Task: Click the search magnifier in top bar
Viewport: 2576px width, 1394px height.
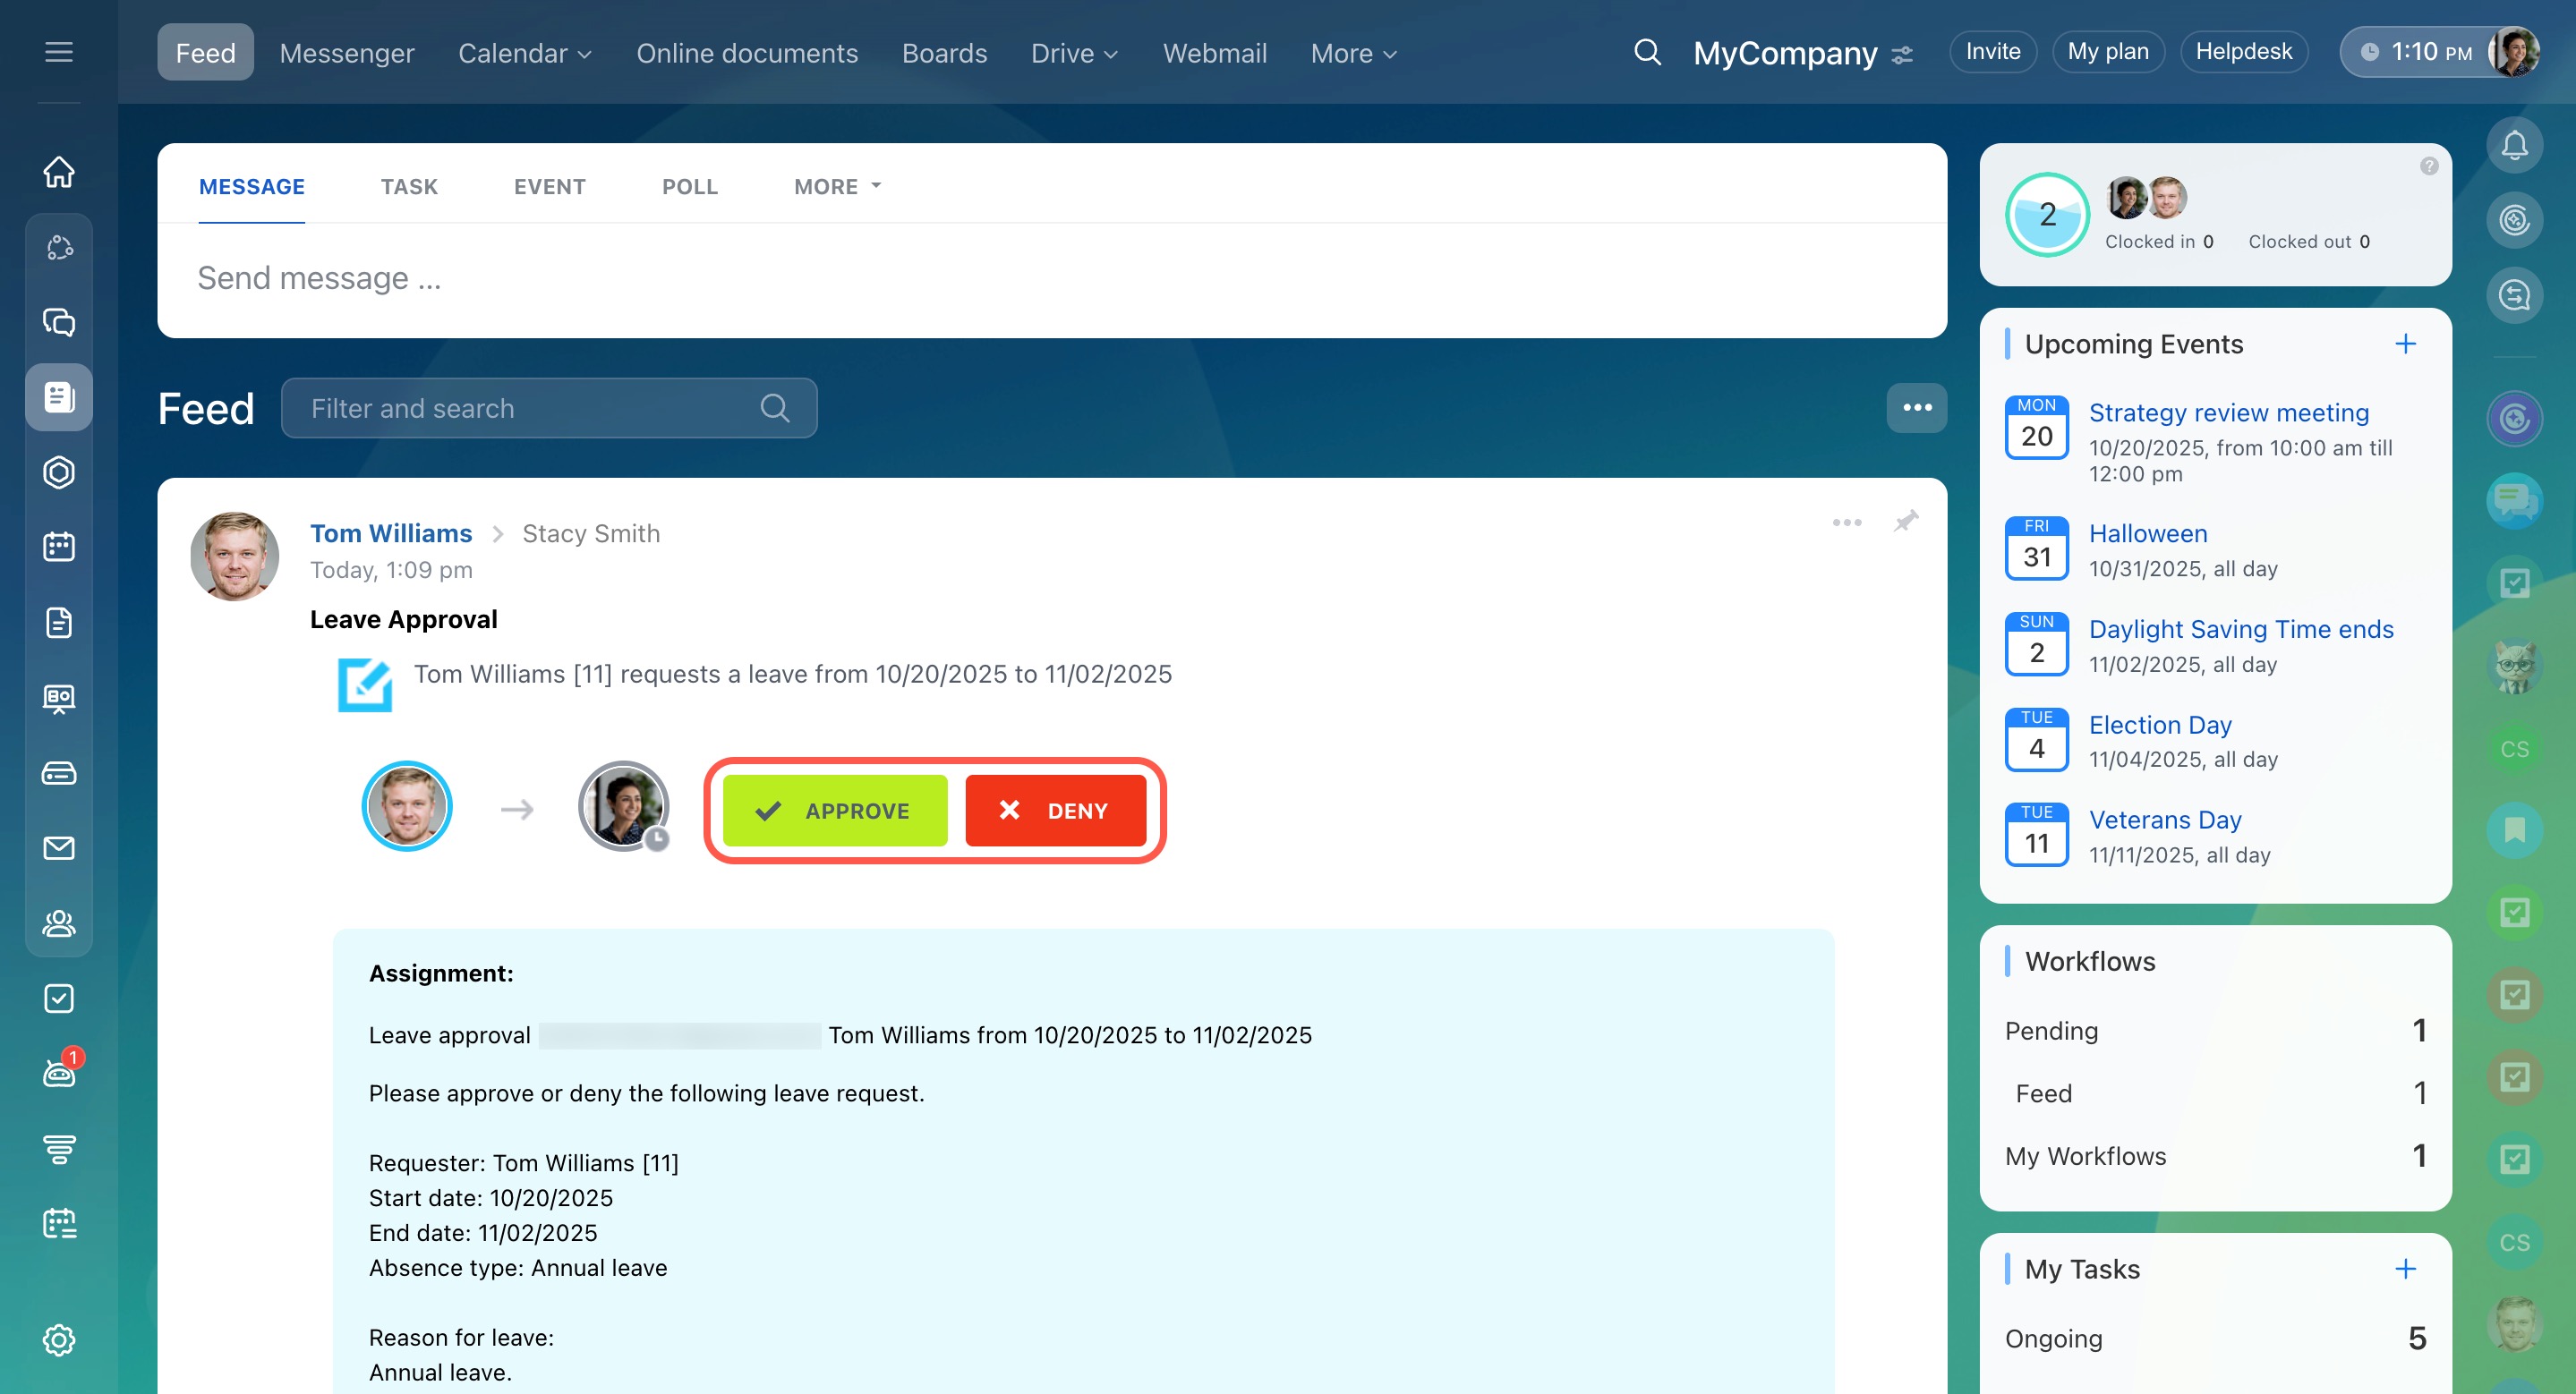Action: coord(1647,53)
